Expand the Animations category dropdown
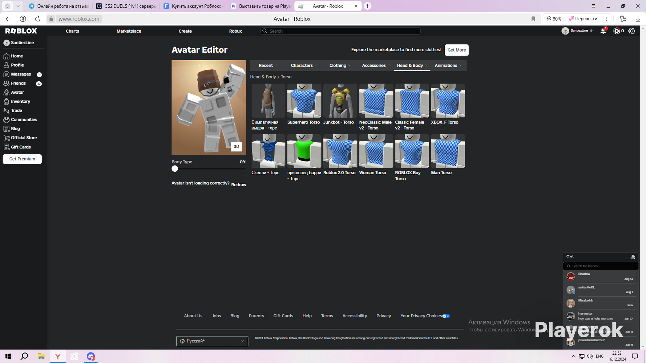The image size is (646, 363). pos(448,65)
